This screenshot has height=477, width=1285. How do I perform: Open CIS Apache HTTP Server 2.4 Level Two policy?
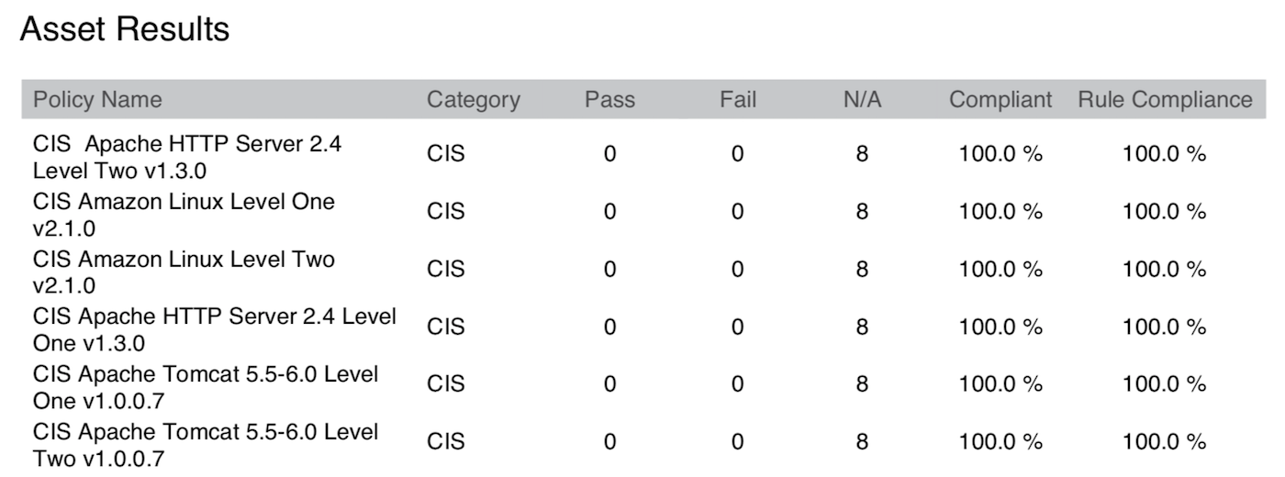tap(187, 157)
